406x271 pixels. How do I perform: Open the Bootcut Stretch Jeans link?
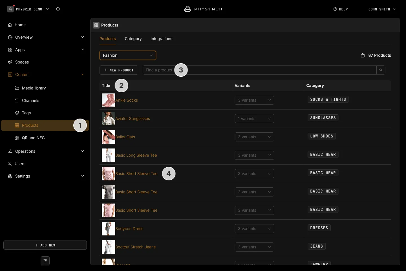click(135, 247)
